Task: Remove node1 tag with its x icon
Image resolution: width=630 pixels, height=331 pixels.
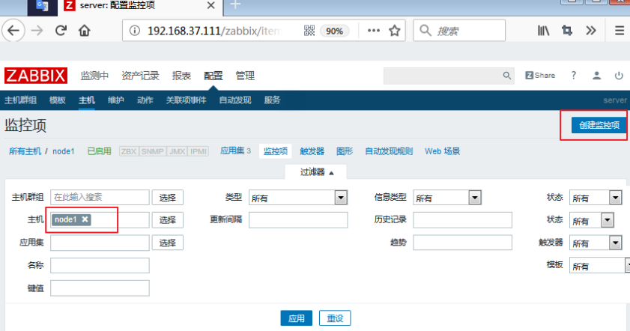Action: (85, 219)
